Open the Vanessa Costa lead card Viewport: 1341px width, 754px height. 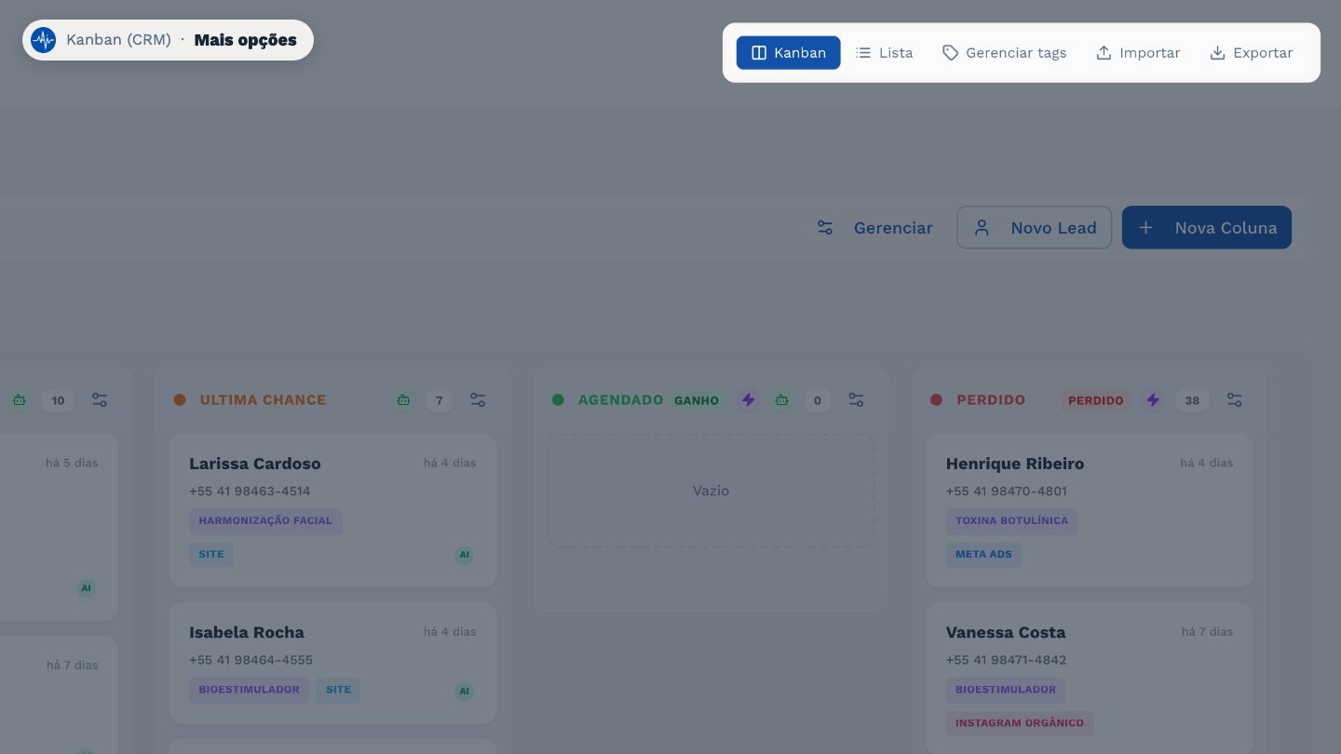(x=1090, y=679)
